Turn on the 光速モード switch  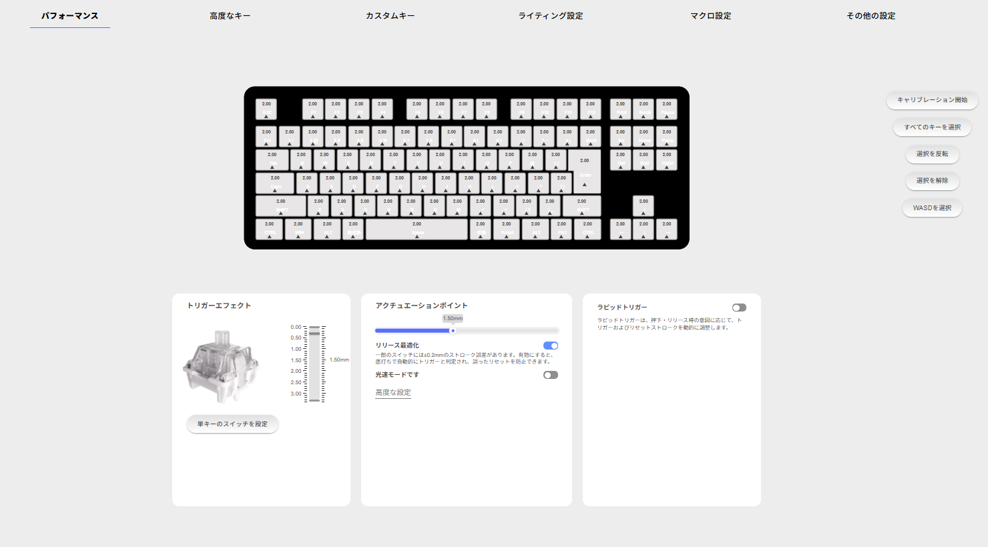[550, 374]
